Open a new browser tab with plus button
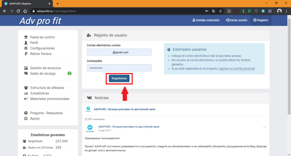The width and height of the screenshot is (291, 156). [58, 4]
